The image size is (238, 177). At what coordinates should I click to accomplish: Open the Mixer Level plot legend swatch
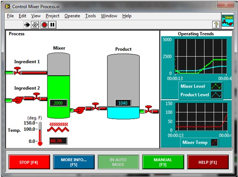(x=216, y=86)
